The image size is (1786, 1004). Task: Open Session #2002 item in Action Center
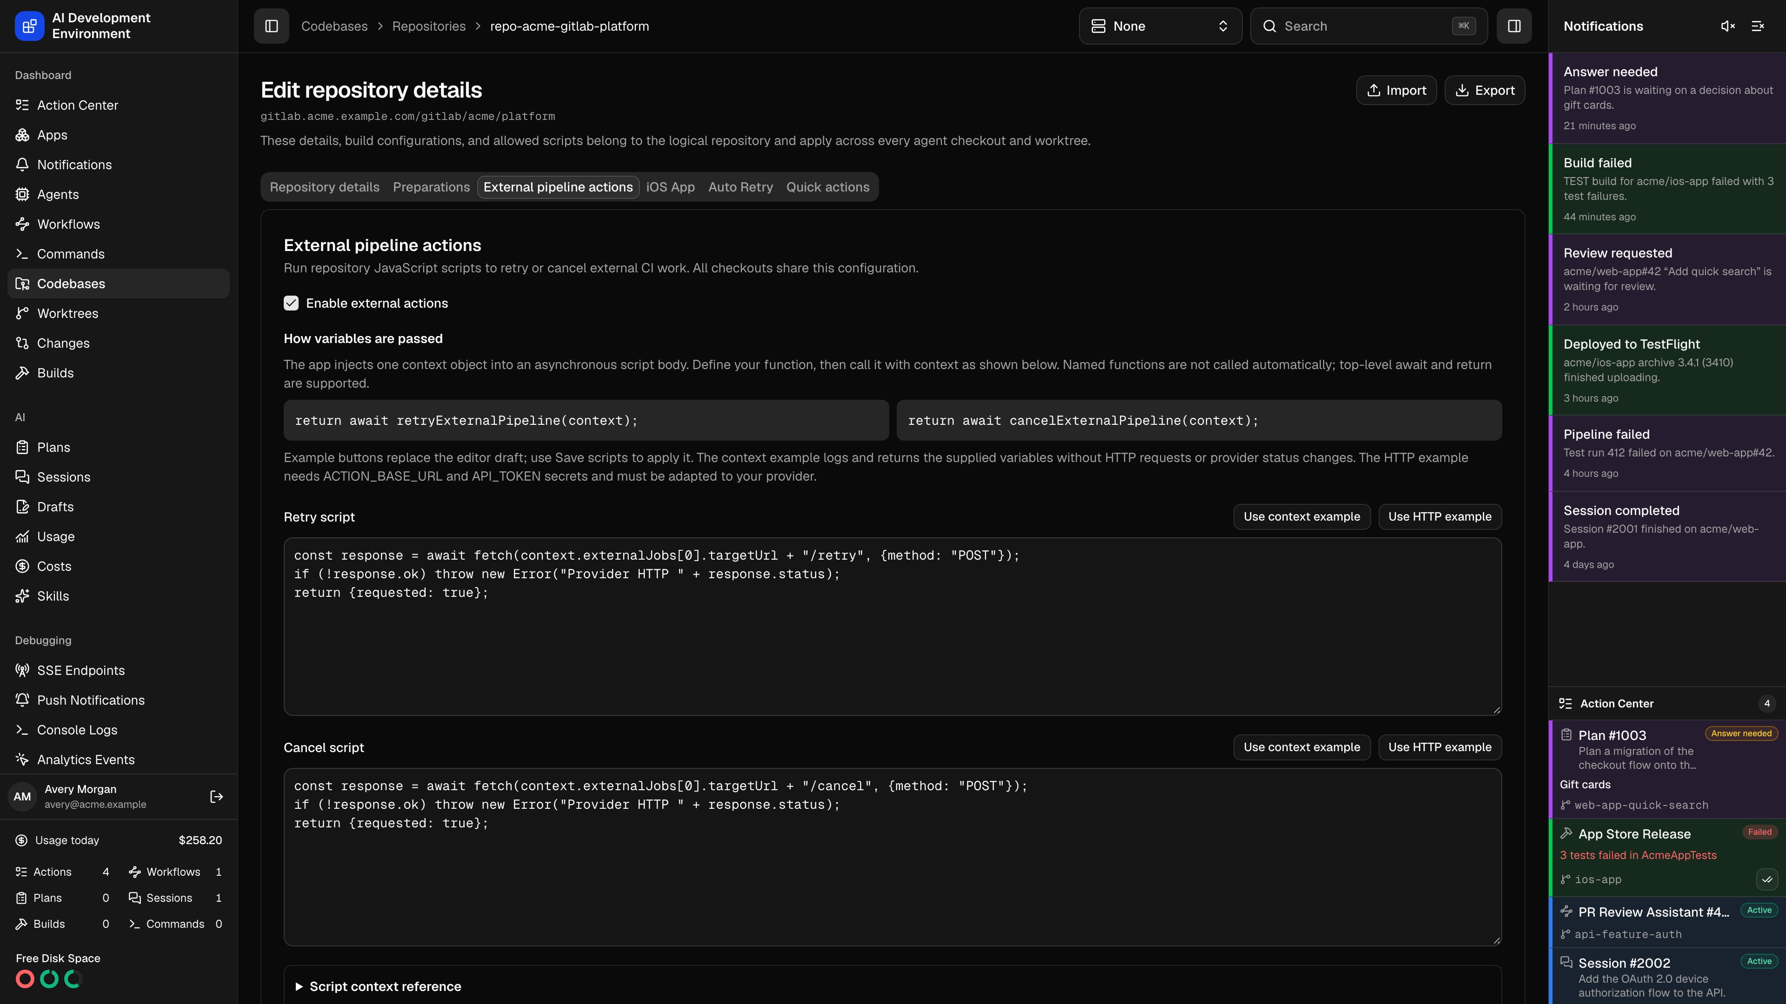click(x=1667, y=976)
